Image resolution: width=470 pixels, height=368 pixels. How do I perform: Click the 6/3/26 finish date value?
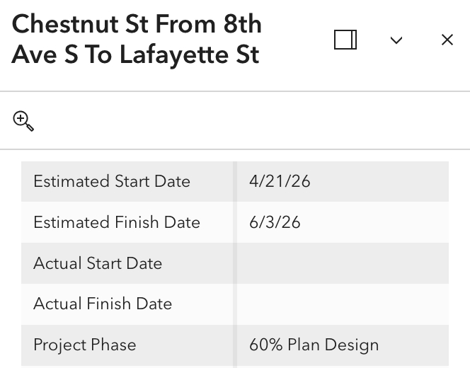click(x=275, y=222)
